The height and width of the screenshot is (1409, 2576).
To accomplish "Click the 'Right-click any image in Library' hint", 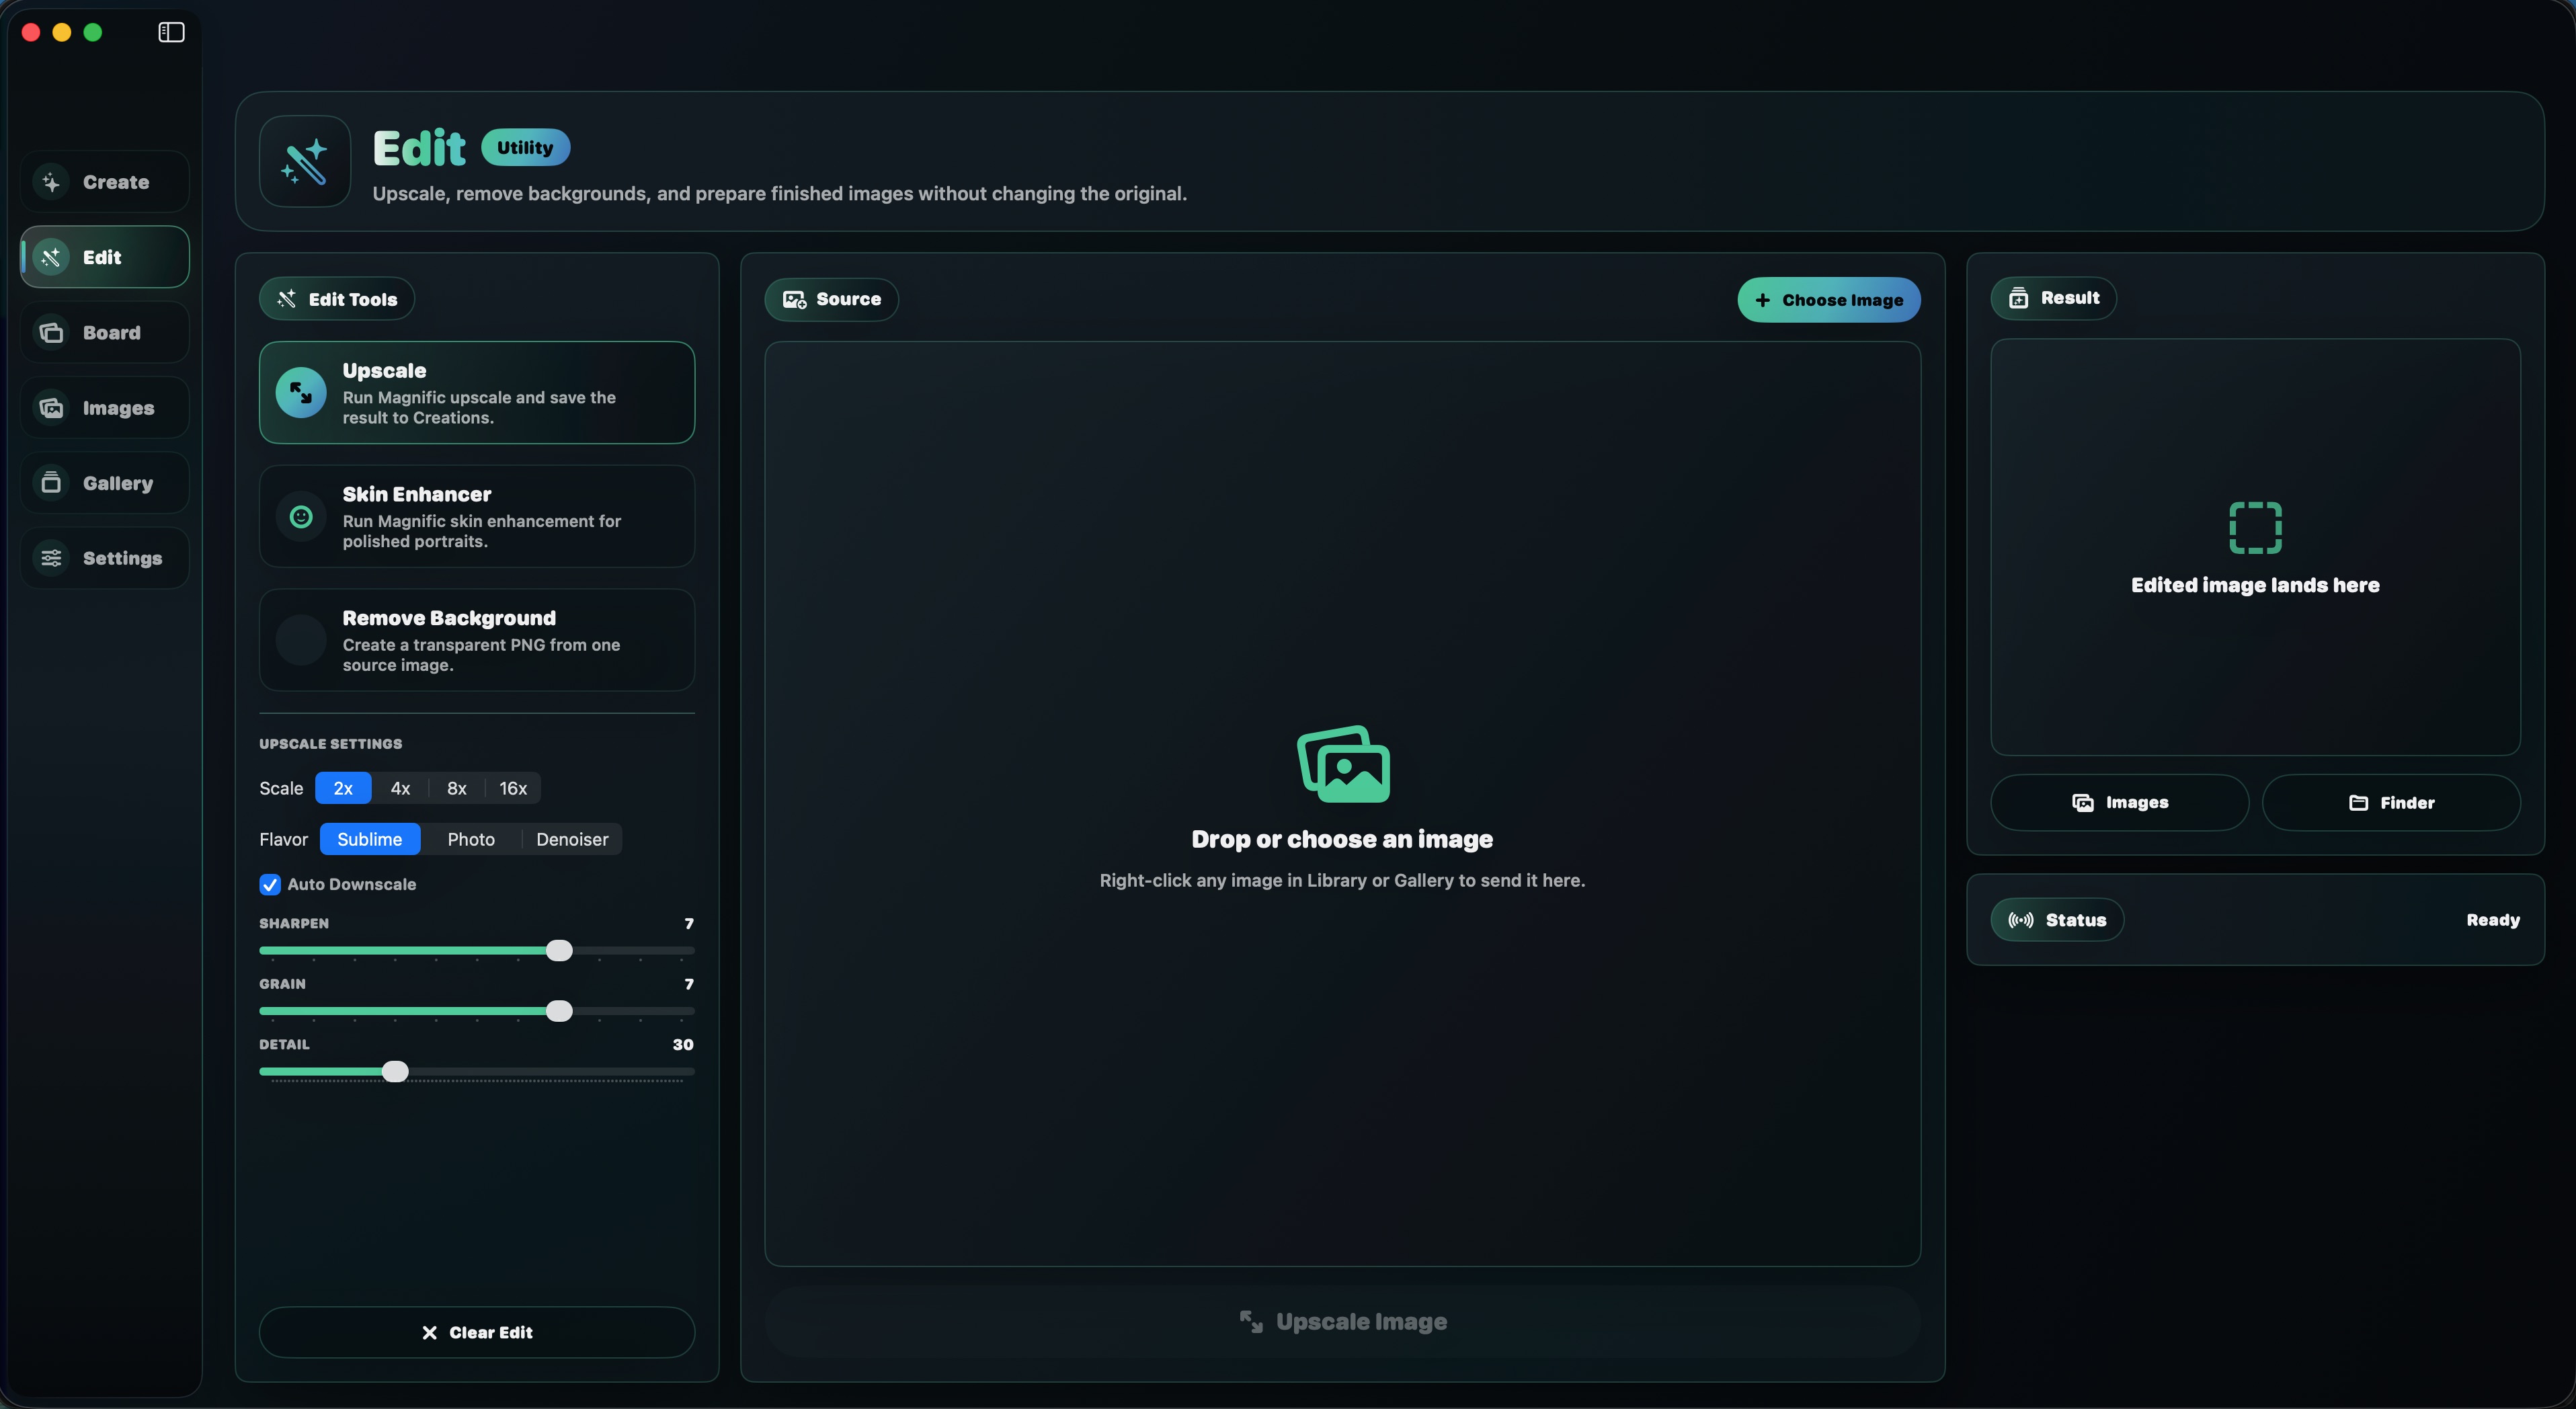I will tap(1342, 880).
